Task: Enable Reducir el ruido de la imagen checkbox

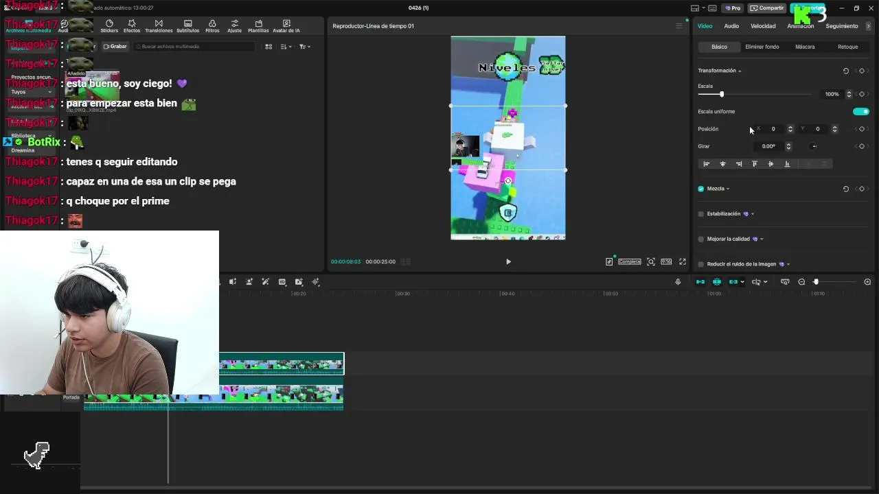Action: [x=701, y=264]
